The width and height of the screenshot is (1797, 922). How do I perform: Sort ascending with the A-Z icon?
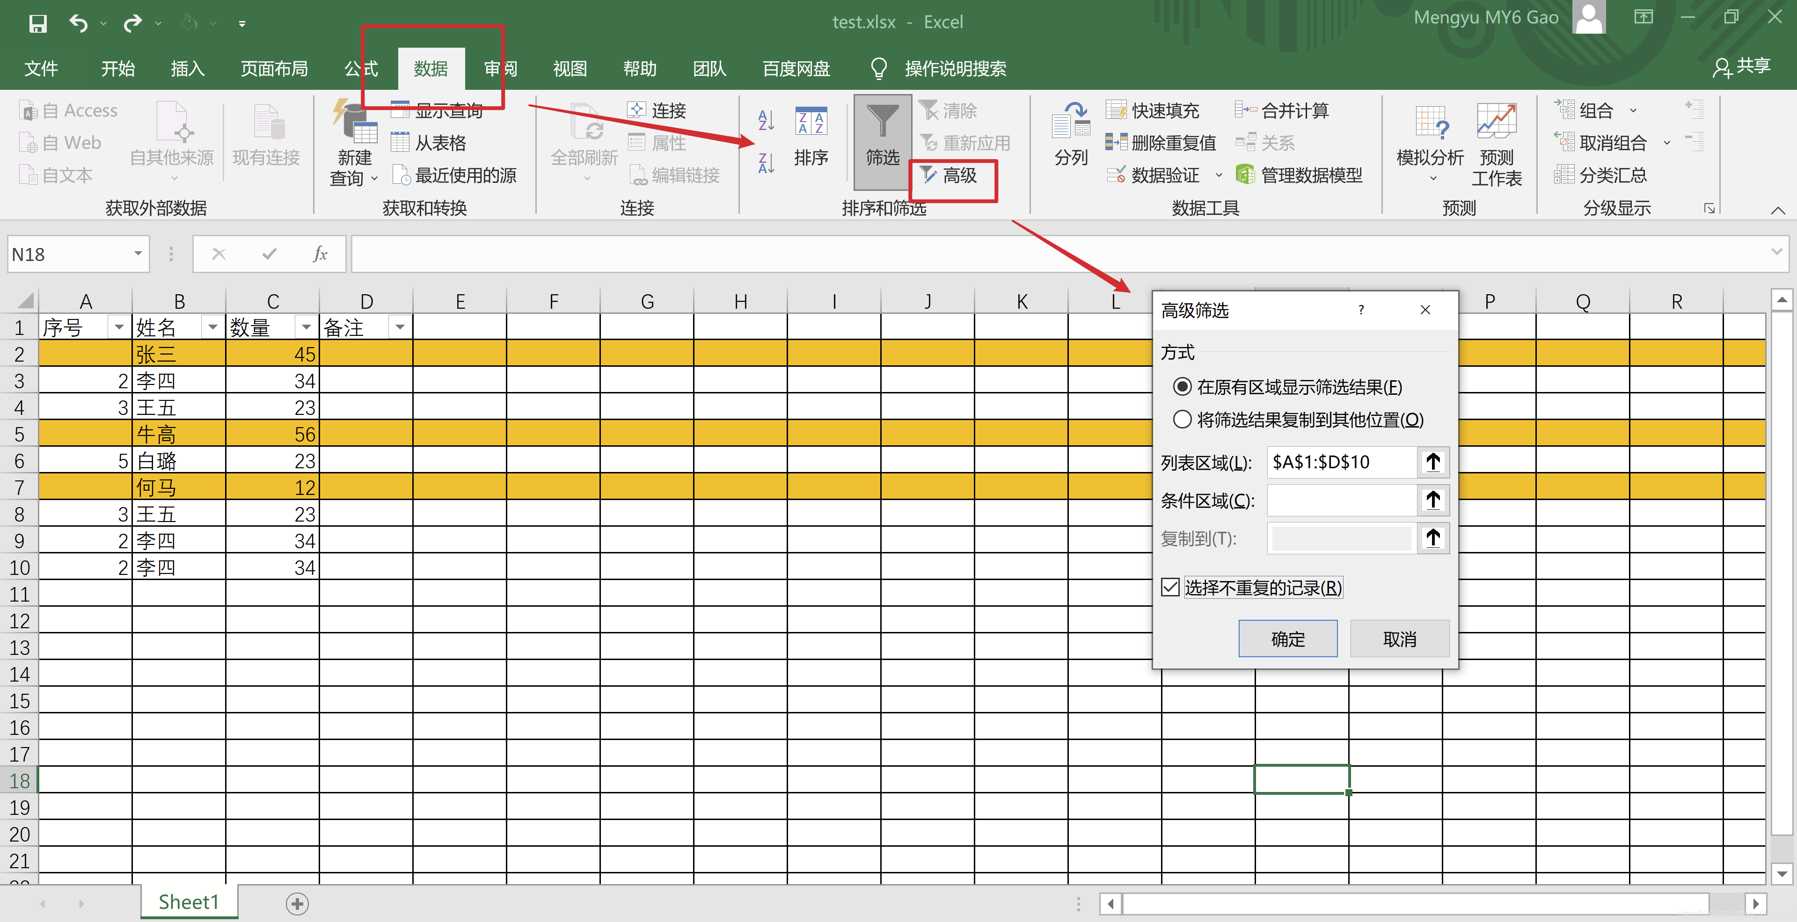click(766, 121)
